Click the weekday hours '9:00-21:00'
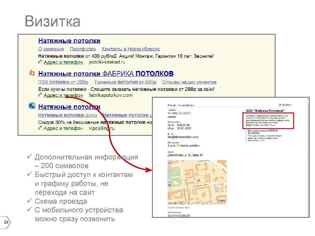The width and height of the screenshot is (315, 236). pos(183,125)
